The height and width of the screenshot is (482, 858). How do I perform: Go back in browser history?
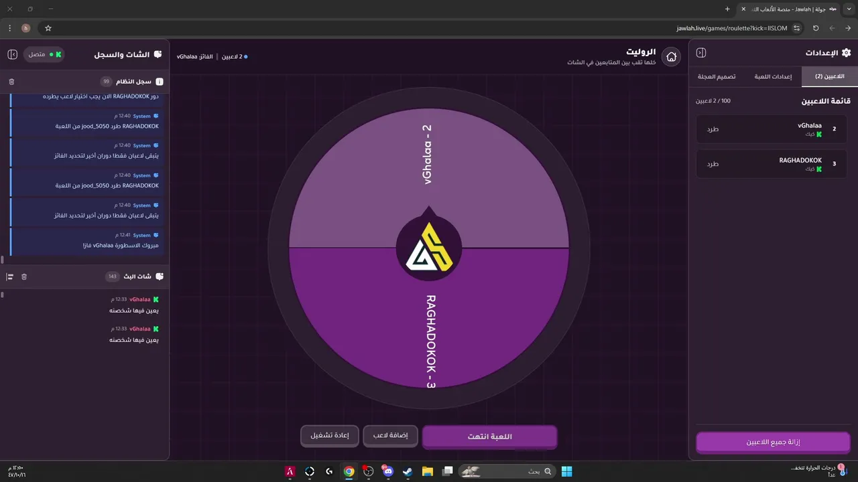click(x=848, y=28)
